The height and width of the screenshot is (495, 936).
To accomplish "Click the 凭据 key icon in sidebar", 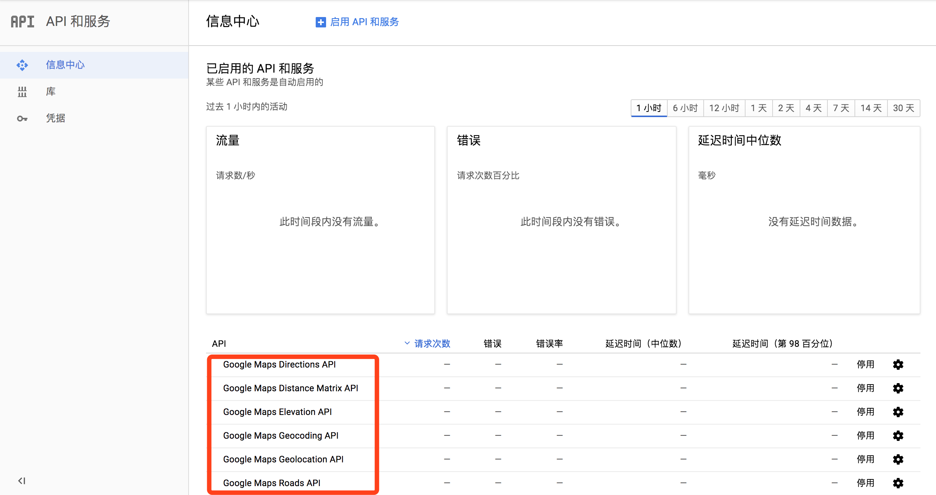I will click(22, 119).
